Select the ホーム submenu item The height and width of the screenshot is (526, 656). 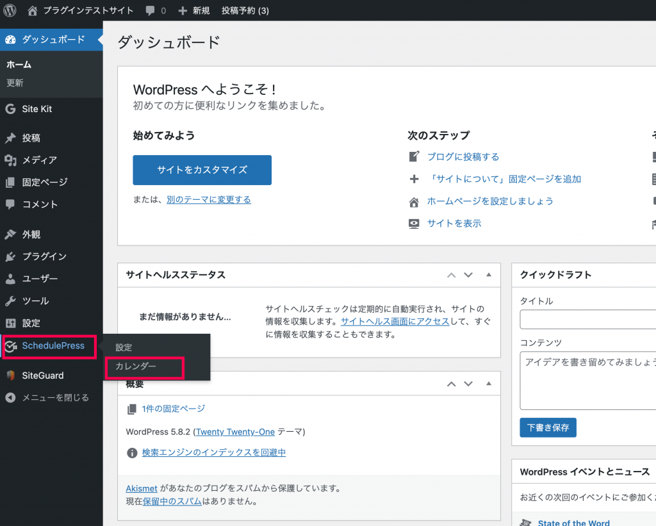(x=19, y=65)
